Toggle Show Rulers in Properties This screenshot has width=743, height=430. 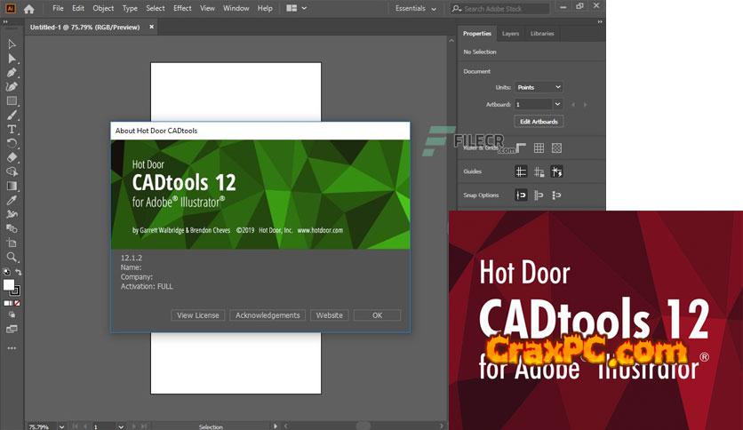point(521,147)
